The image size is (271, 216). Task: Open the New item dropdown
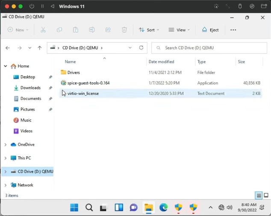[18, 30]
